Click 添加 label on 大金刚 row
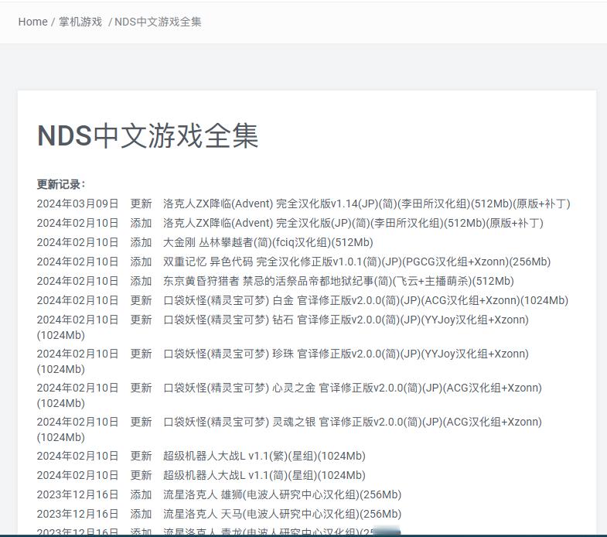Screen dimensions: 607x537 click(141, 242)
